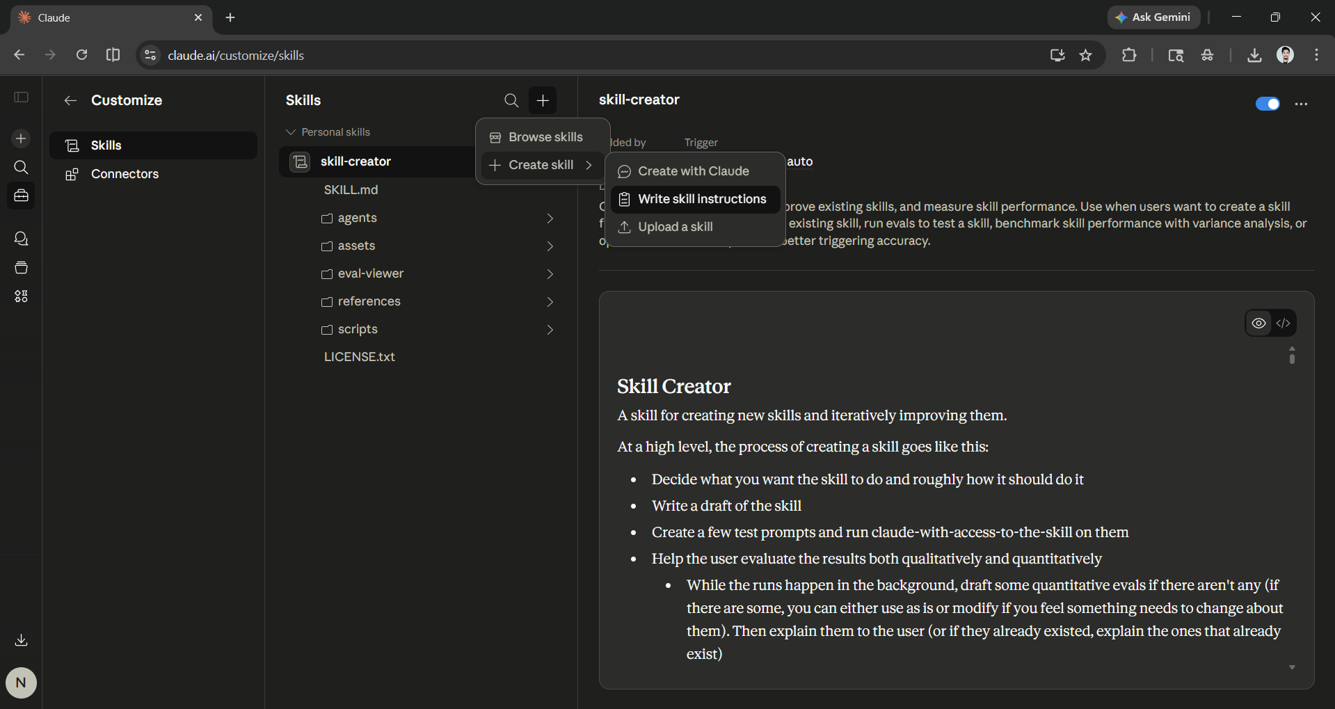
Task: Click the download apps icon above the avatar
Action: (22, 640)
